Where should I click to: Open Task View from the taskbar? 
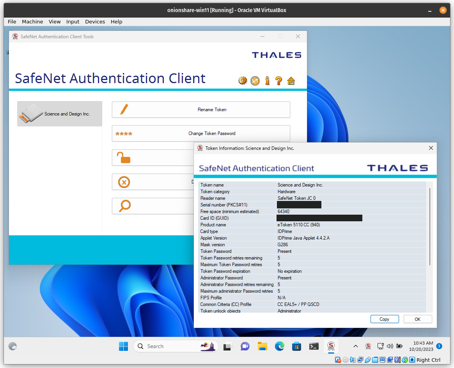click(x=227, y=346)
